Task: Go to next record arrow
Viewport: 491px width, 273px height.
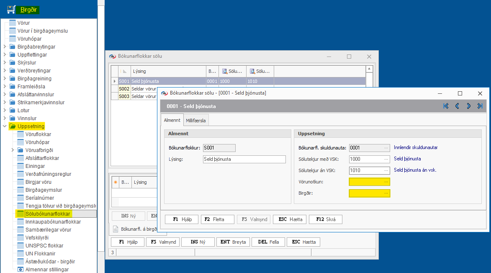Action: (469, 106)
